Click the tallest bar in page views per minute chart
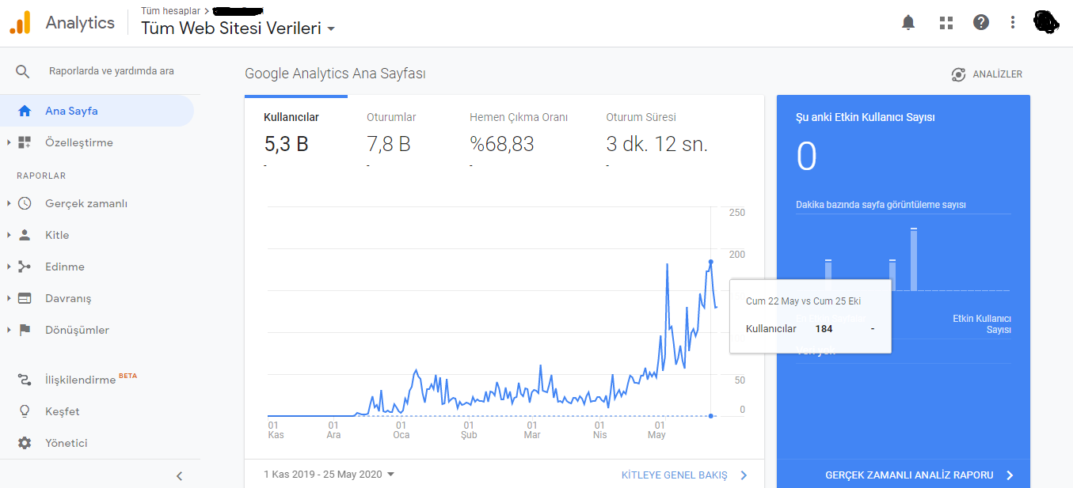1073x488 pixels. [914, 259]
